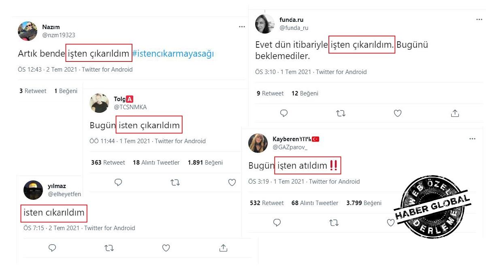This screenshot has height=273, width=486.
Task: Retweet funda.ru's tweet
Action: pyautogui.click(x=341, y=113)
